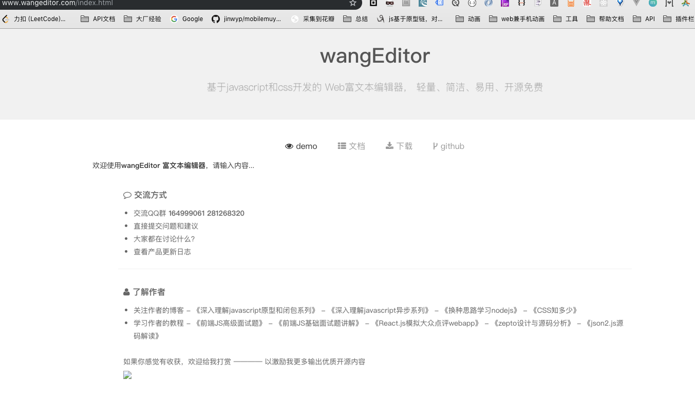Viewport: 695px width, 397px height.
Task: Click the red Chinese character extension icon
Action: [x=587, y=3]
